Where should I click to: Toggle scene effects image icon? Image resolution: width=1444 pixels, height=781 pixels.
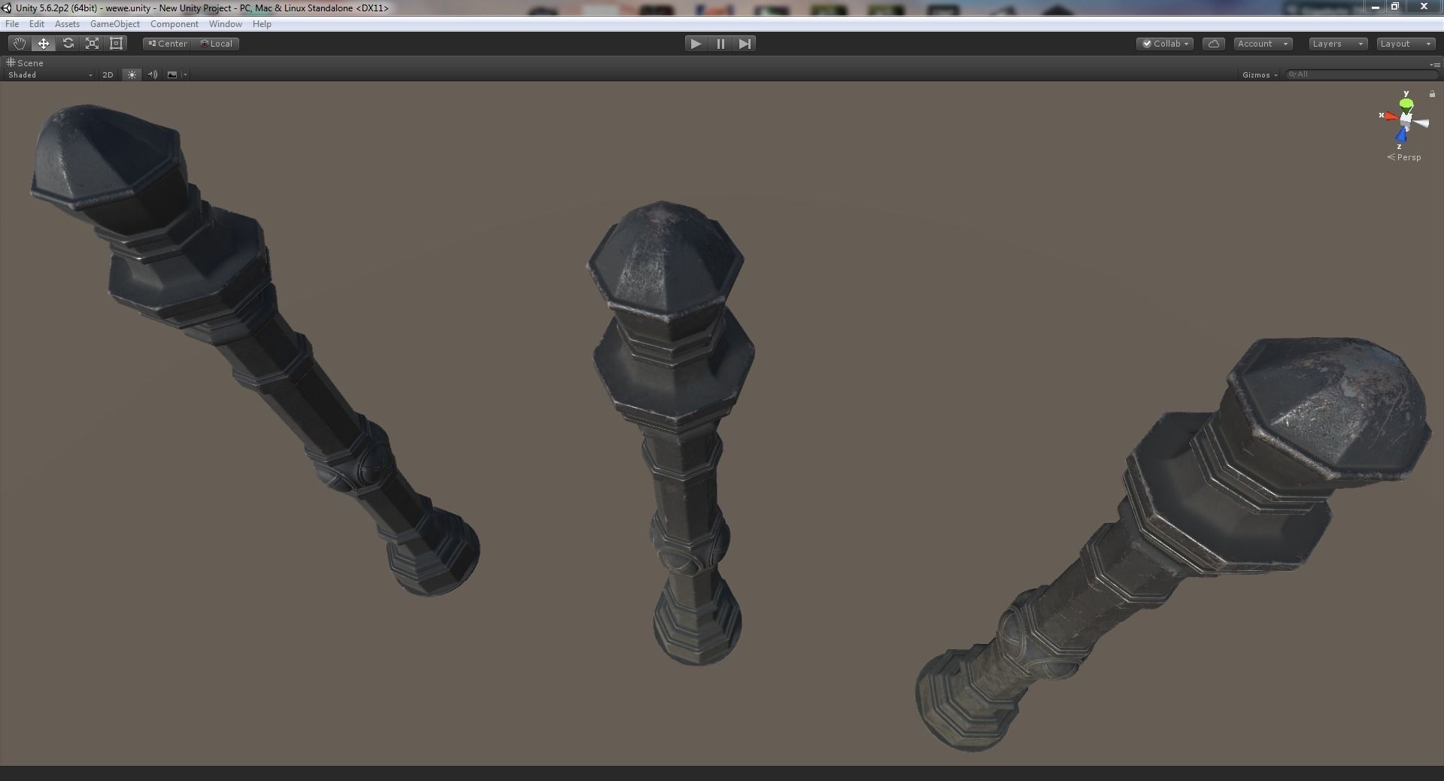pos(172,74)
